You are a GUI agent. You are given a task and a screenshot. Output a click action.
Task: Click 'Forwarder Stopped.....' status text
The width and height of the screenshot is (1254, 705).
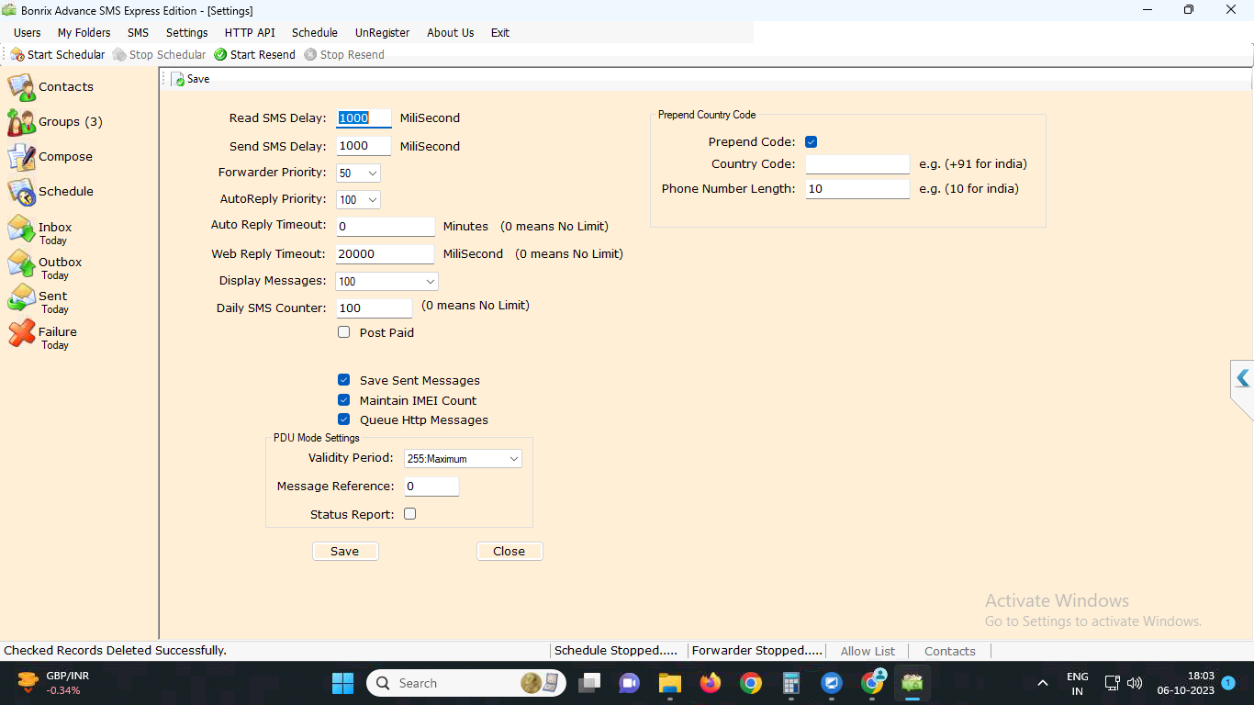coord(757,651)
